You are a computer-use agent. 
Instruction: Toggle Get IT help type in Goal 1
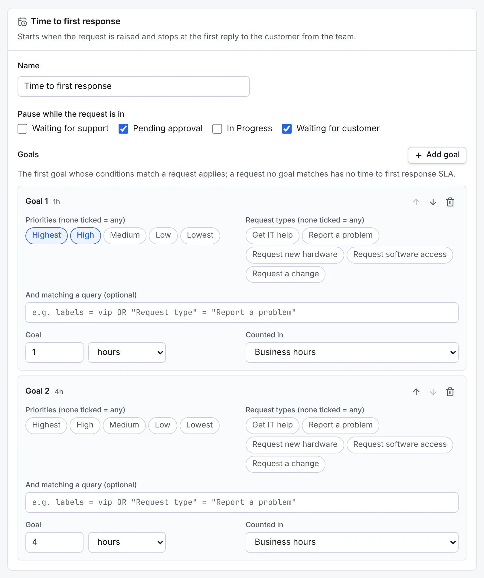point(273,235)
